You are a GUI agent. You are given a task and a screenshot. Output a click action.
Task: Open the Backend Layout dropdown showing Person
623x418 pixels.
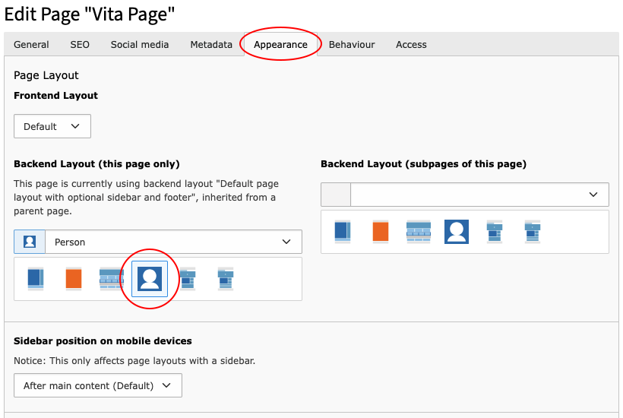click(x=158, y=242)
